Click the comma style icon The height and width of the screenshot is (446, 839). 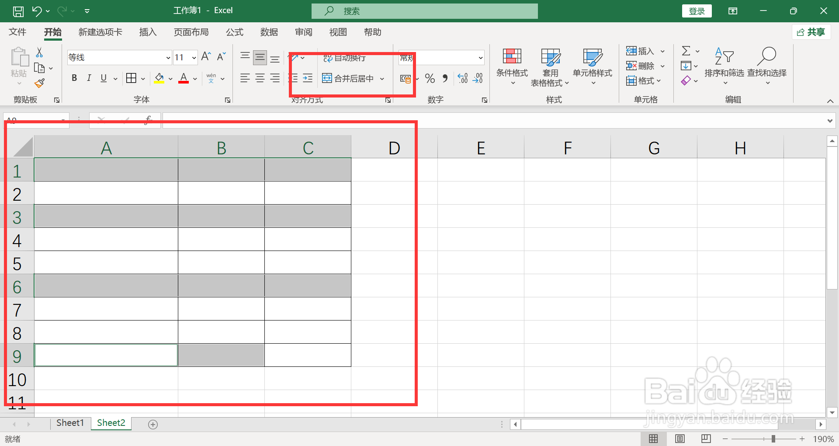point(445,78)
